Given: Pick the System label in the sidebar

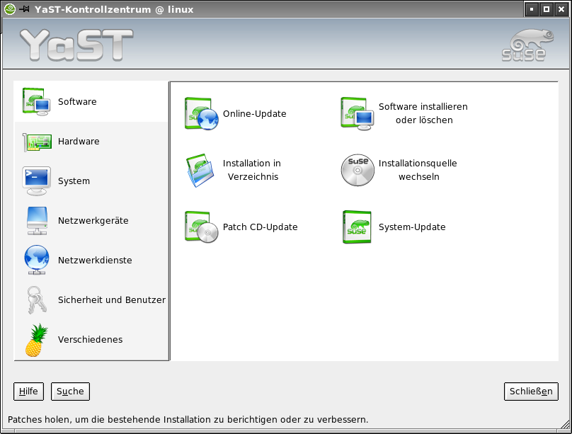Looking at the screenshot, I should coord(74,181).
